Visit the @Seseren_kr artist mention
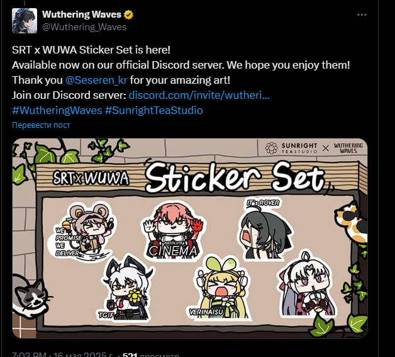Viewport: 395px width, 357px height. click(x=96, y=80)
